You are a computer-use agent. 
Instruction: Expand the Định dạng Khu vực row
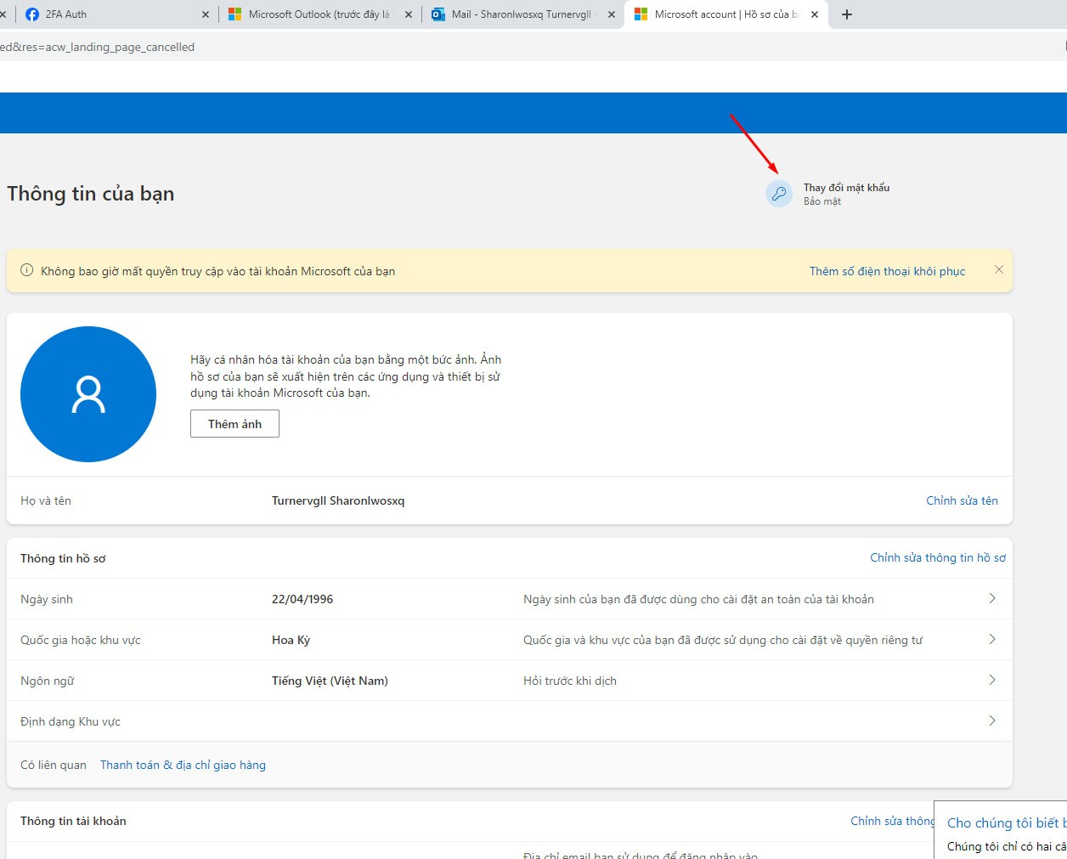pyautogui.click(x=991, y=721)
